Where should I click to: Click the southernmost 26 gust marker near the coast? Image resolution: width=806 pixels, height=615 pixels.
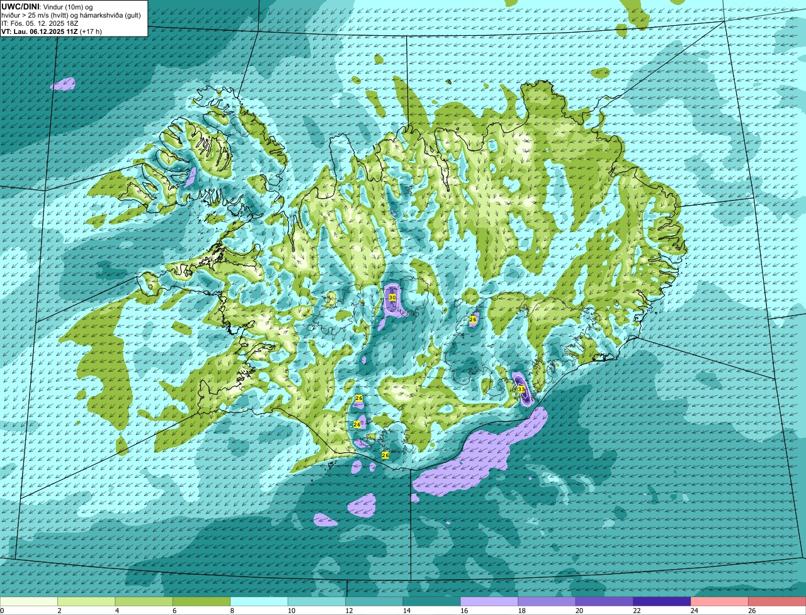(x=385, y=455)
